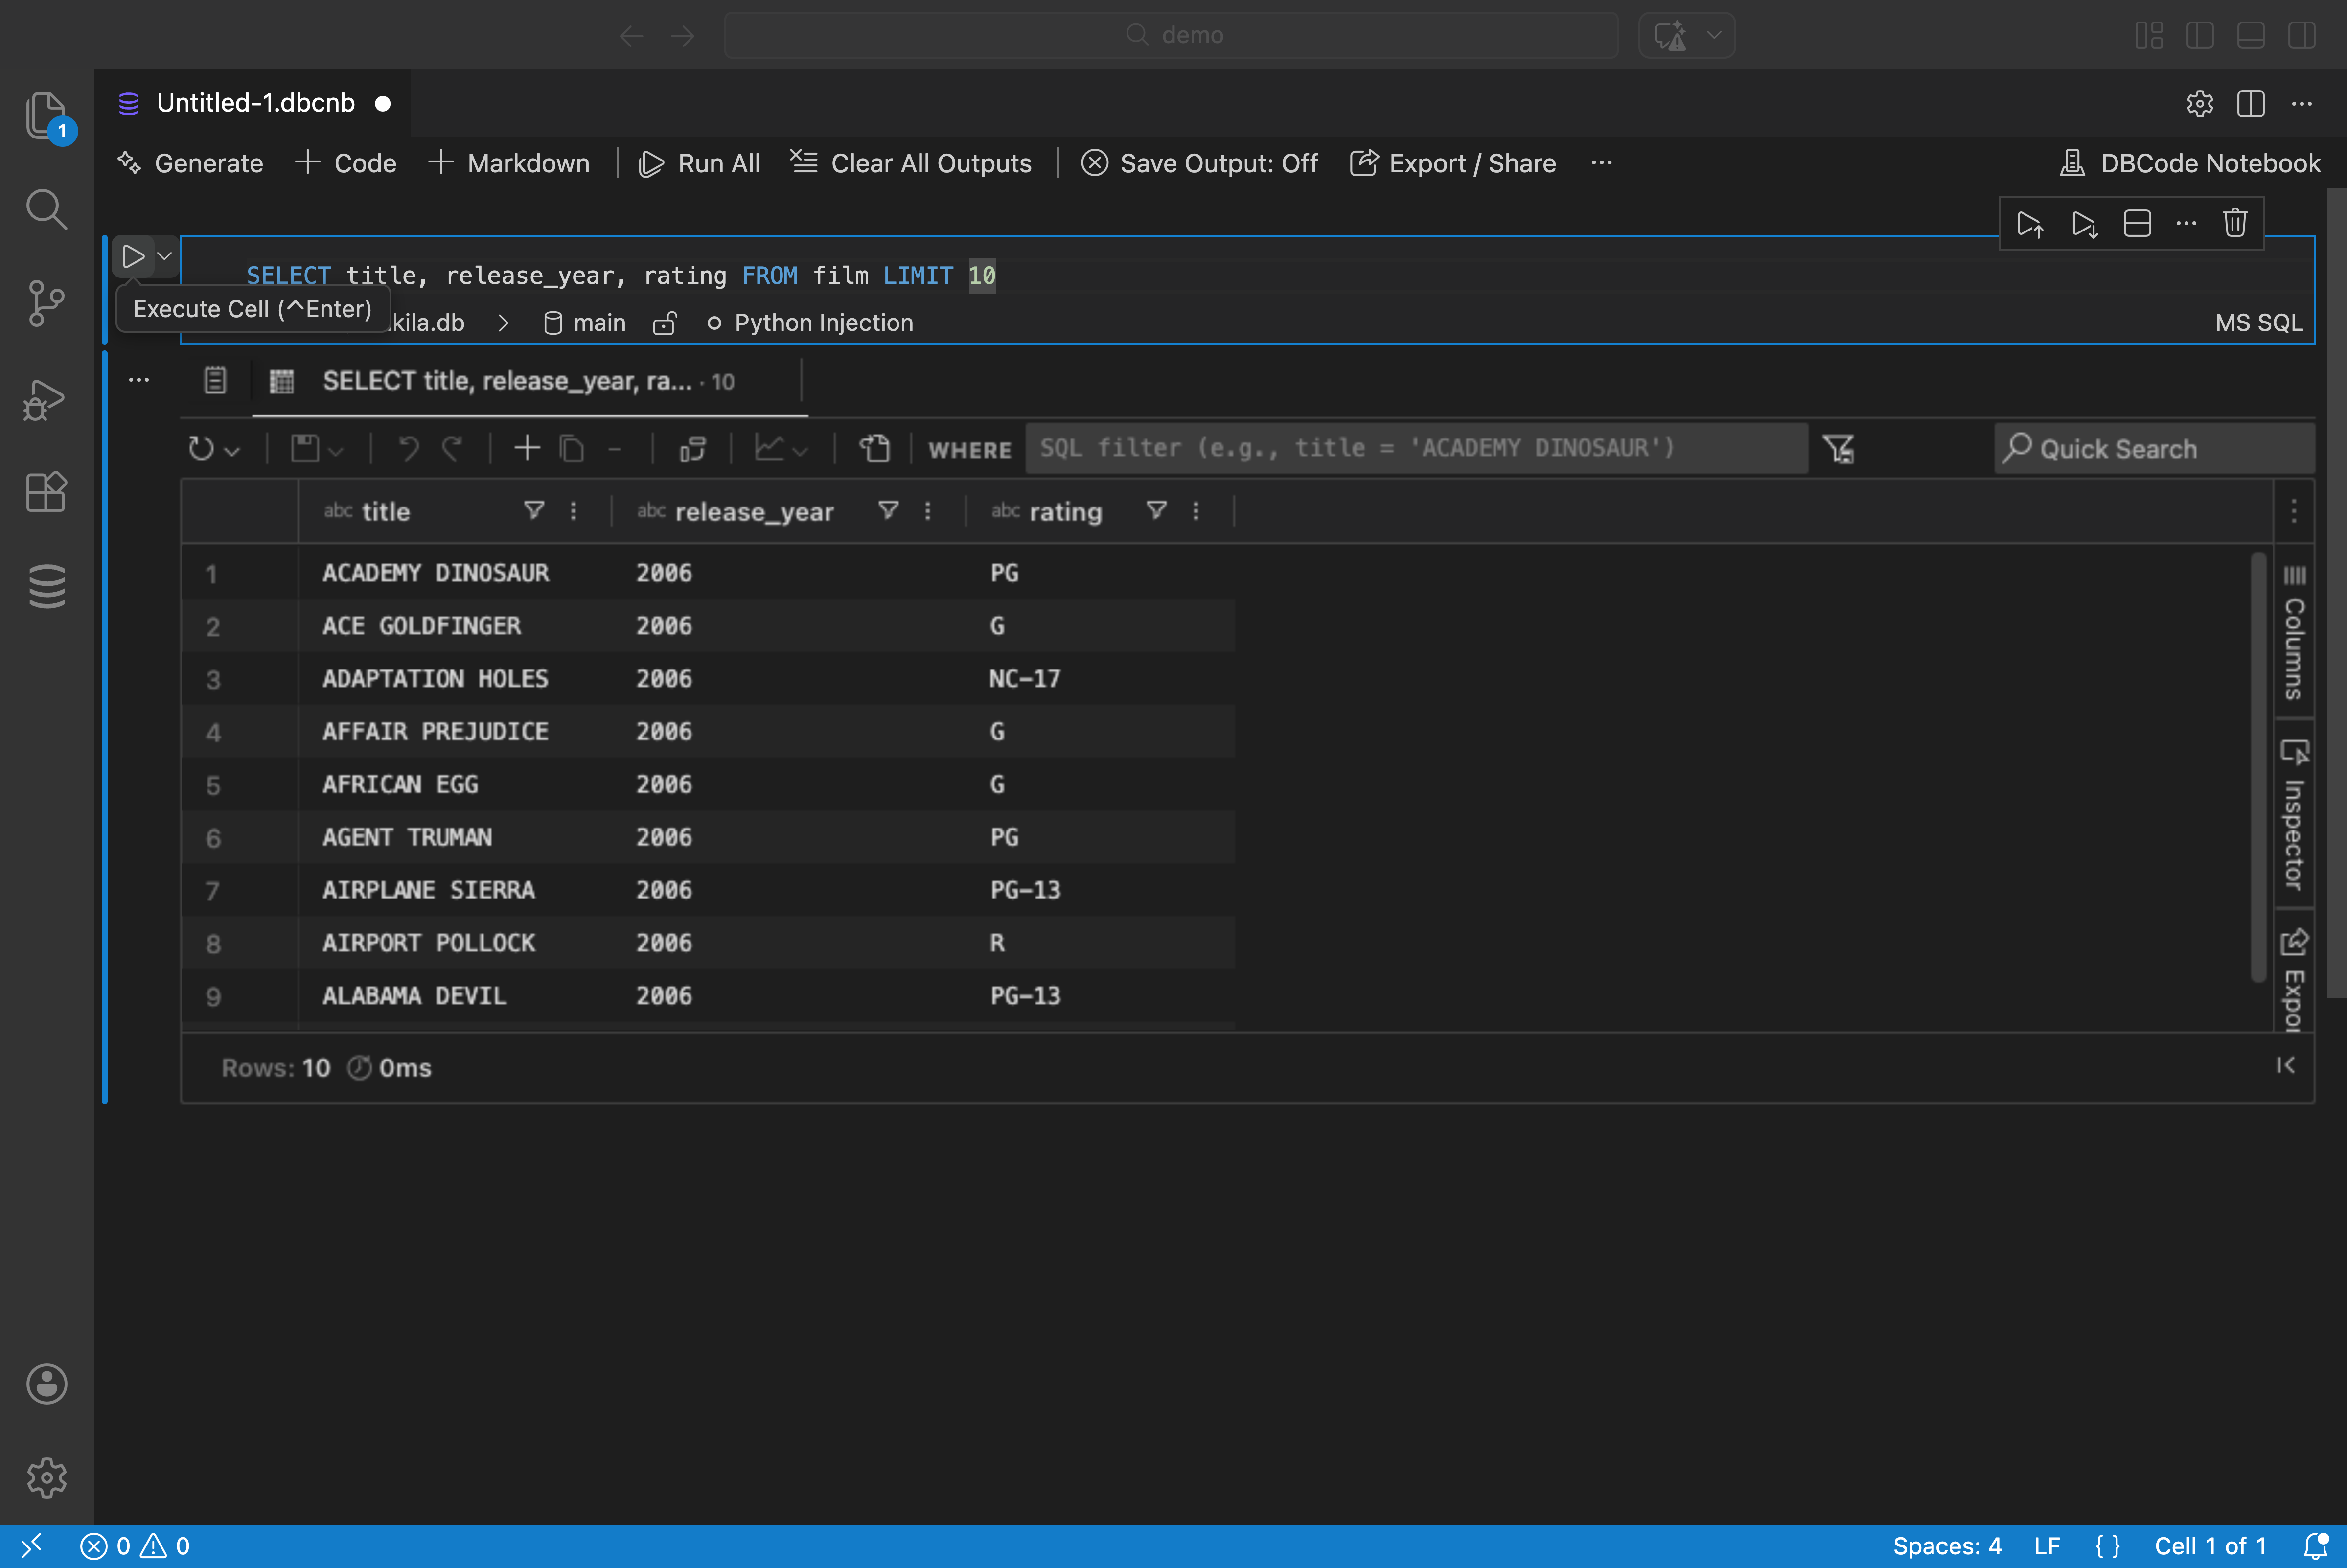The width and height of the screenshot is (2347, 1568).
Task: Switch to the Columns panel on the right
Action: tap(2295, 630)
